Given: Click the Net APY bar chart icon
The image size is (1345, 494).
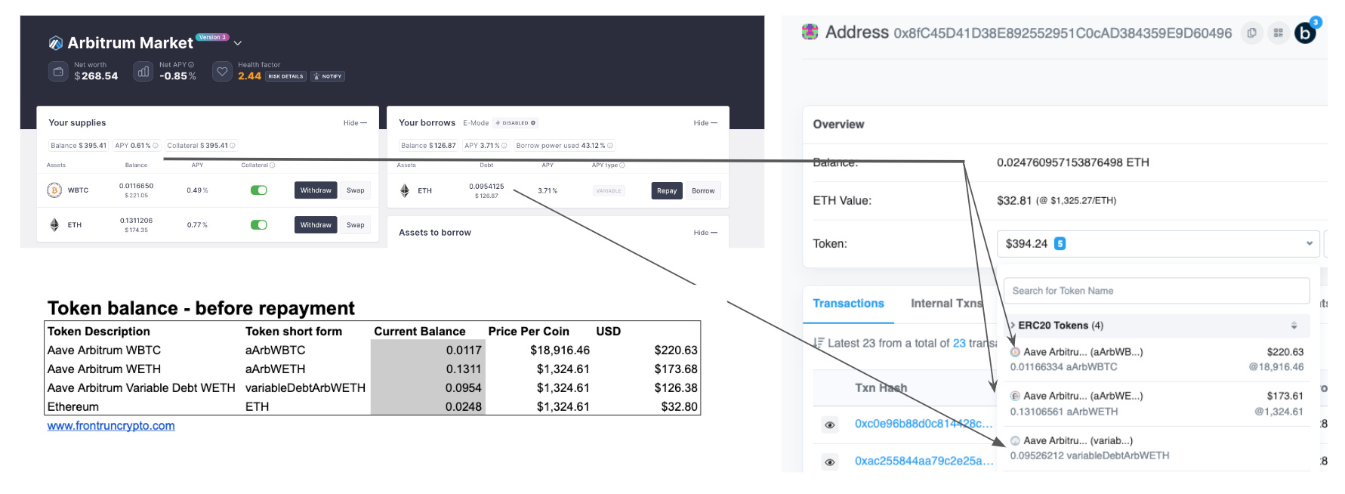Looking at the screenshot, I should 143,72.
